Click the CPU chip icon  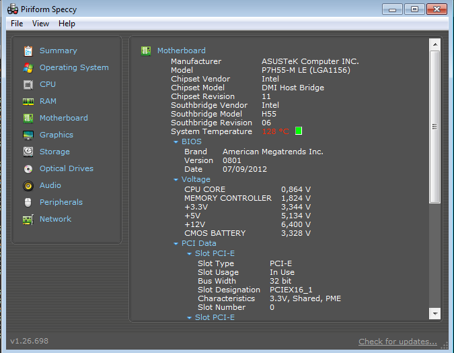28,85
